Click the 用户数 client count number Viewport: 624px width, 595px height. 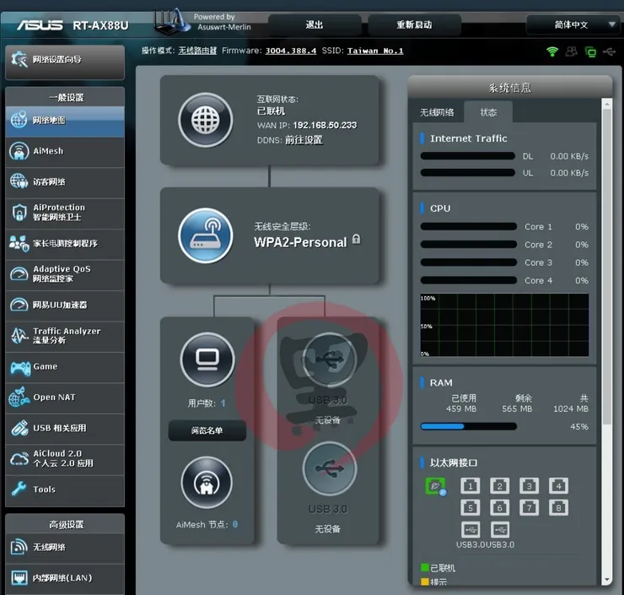click(223, 403)
